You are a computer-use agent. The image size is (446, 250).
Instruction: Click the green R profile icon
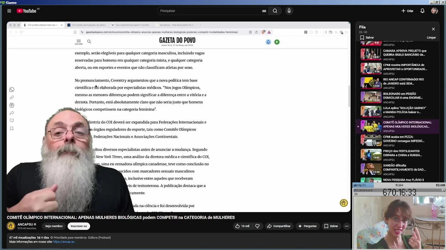click(x=277, y=42)
